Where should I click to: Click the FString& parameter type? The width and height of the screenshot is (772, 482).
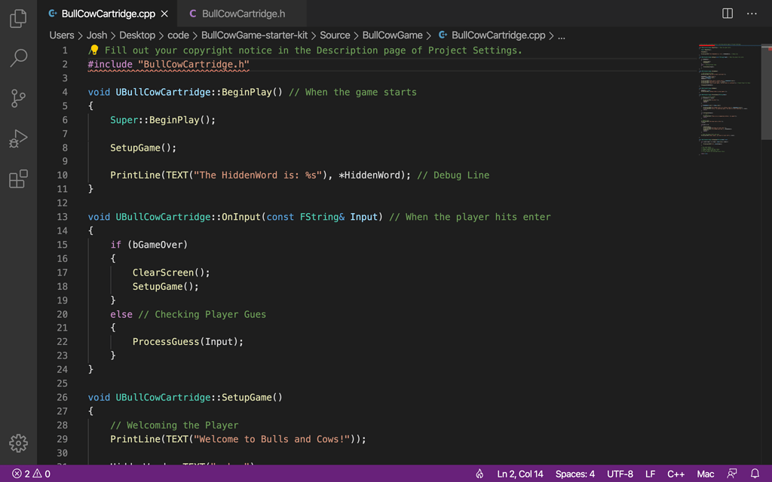[322, 217]
